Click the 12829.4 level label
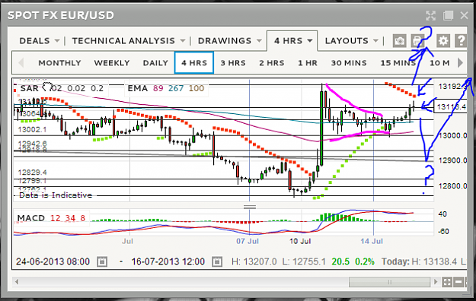The width and height of the screenshot is (476, 301). click(x=32, y=173)
